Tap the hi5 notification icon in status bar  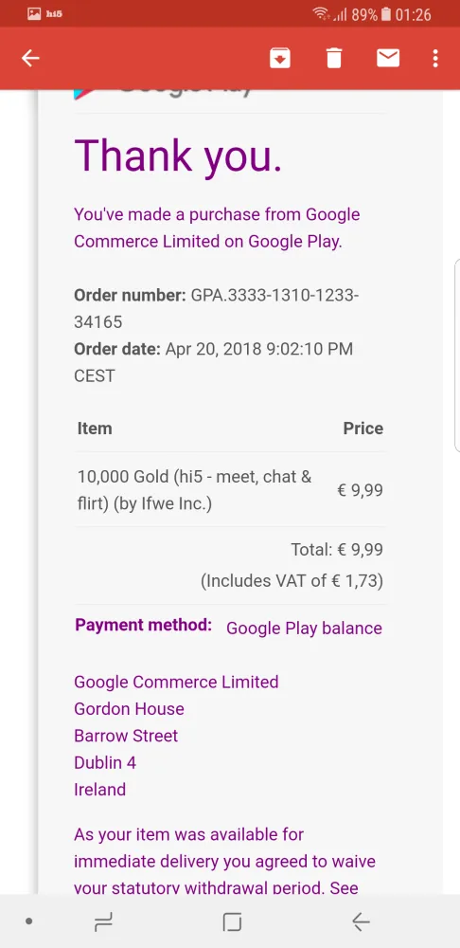[54, 13]
